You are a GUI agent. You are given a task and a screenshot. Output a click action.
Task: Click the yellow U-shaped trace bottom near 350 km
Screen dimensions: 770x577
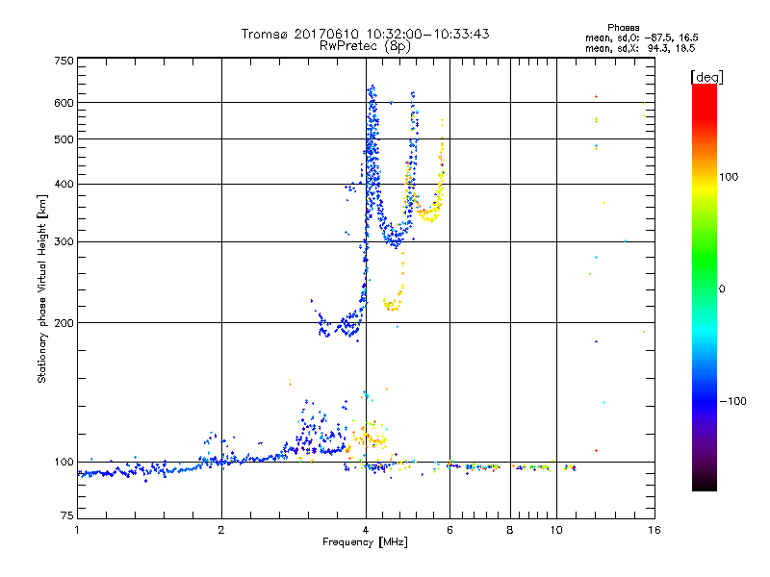pyautogui.click(x=428, y=215)
